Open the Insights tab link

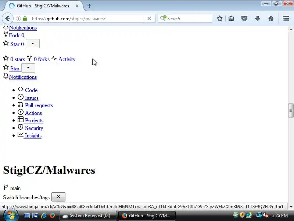33,136
